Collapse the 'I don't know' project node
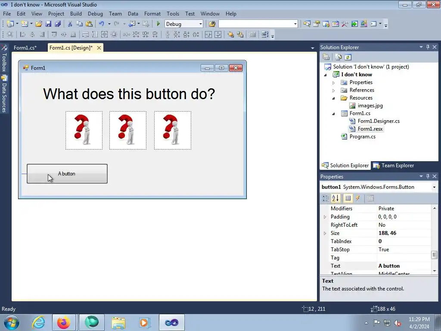Image resolution: width=441 pixels, height=331 pixels. click(326, 75)
